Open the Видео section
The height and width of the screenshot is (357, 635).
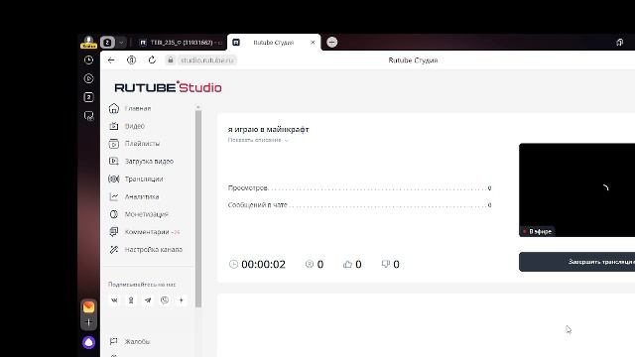tap(135, 126)
